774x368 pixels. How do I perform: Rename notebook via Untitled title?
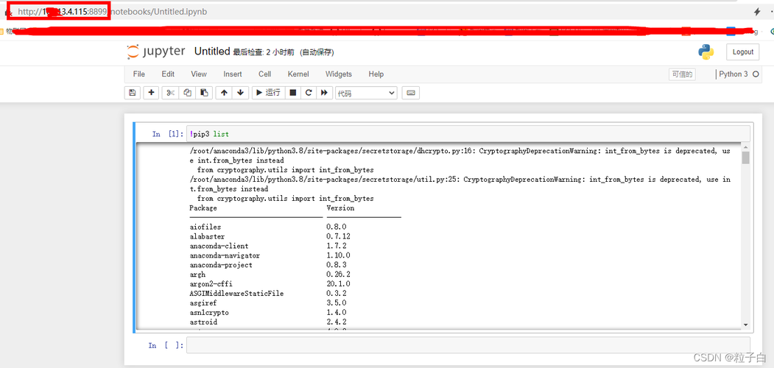pos(212,52)
